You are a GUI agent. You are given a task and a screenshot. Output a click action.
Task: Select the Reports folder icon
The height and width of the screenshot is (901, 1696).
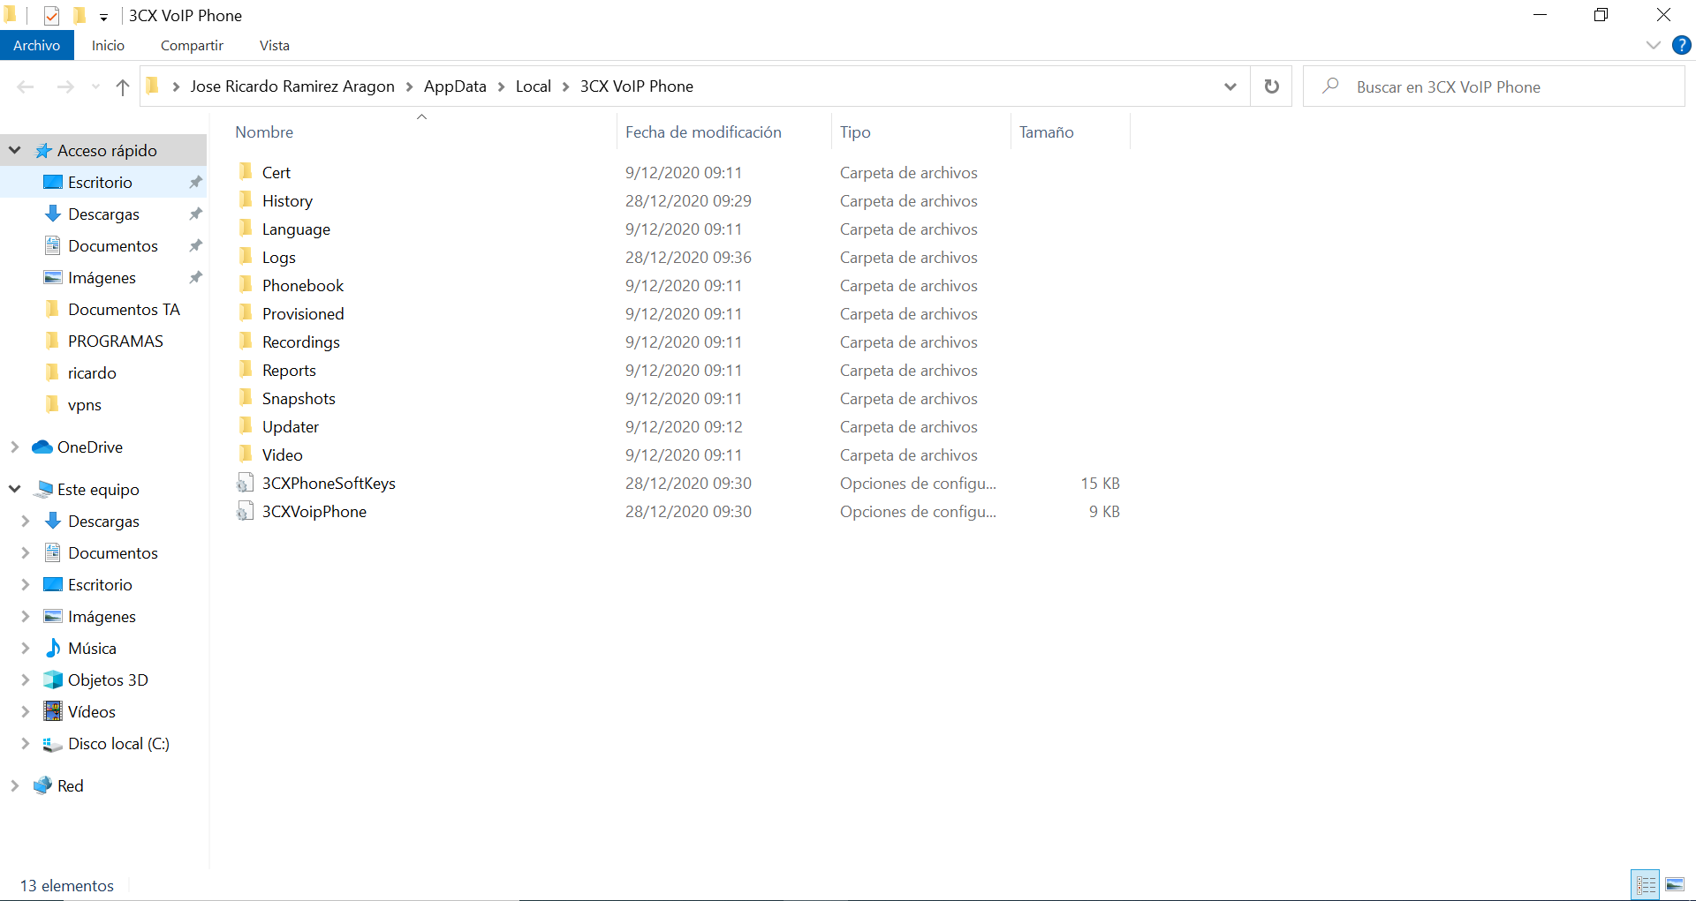(246, 369)
